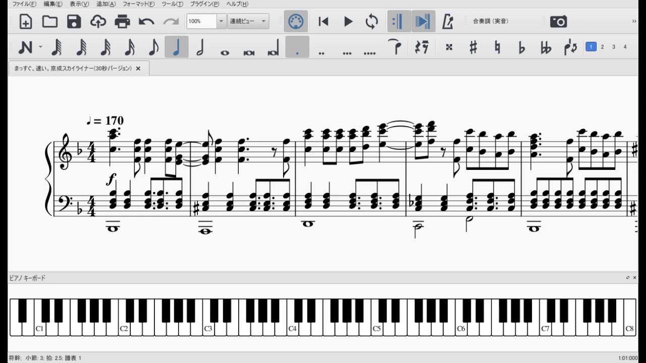Screen dimensions: 646x363
Task: Print the score with the printer icon
Action: point(122,22)
